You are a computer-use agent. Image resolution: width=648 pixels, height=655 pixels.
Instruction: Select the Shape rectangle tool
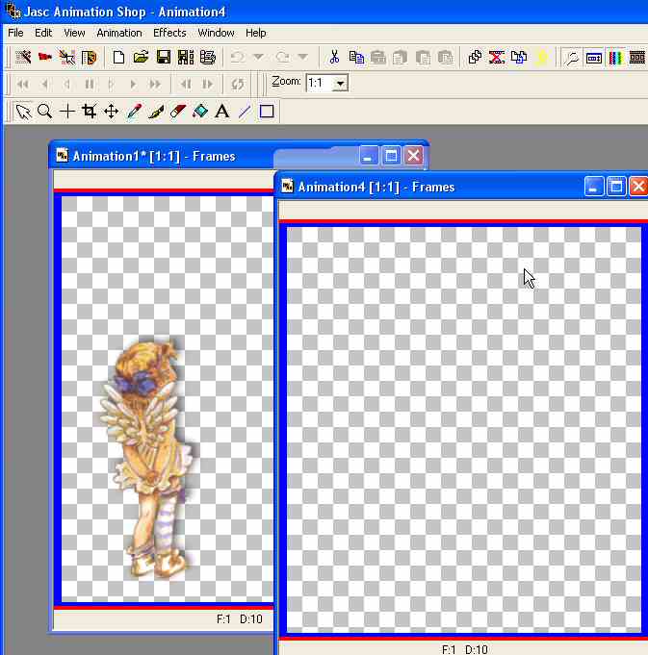(267, 112)
